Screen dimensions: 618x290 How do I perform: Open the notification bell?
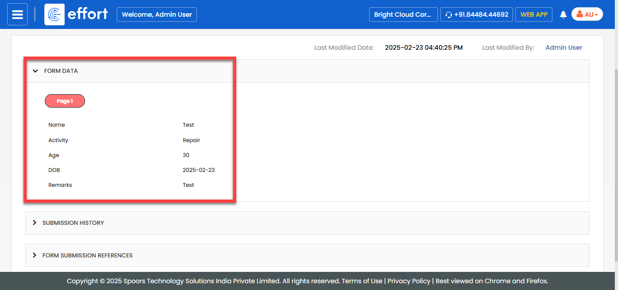pyautogui.click(x=563, y=14)
